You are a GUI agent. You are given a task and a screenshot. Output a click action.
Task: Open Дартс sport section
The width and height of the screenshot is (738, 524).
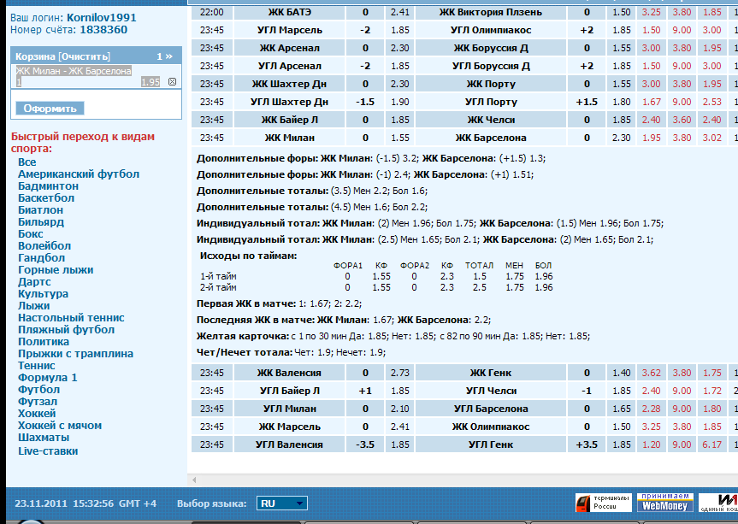pyautogui.click(x=34, y=282)
